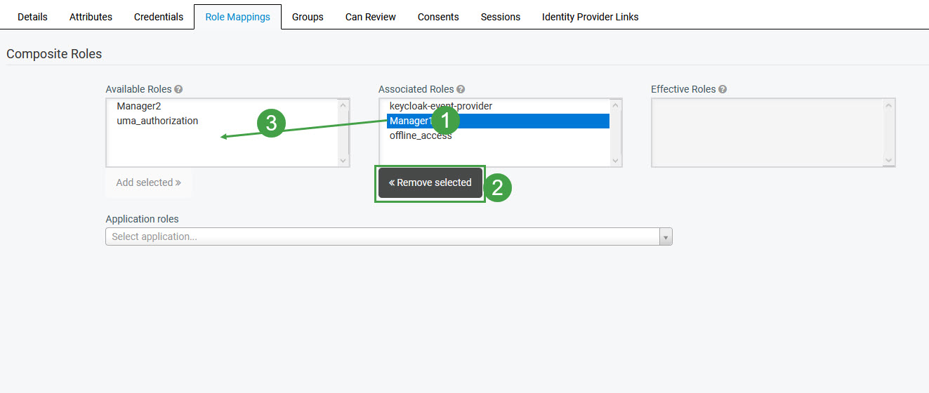The width and height of the screenshot is (929, 393).
Task: View the Sessions tab
Action: click(500, 17)
